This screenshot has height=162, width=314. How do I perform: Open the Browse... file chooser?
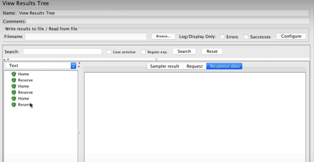[163, 36]
